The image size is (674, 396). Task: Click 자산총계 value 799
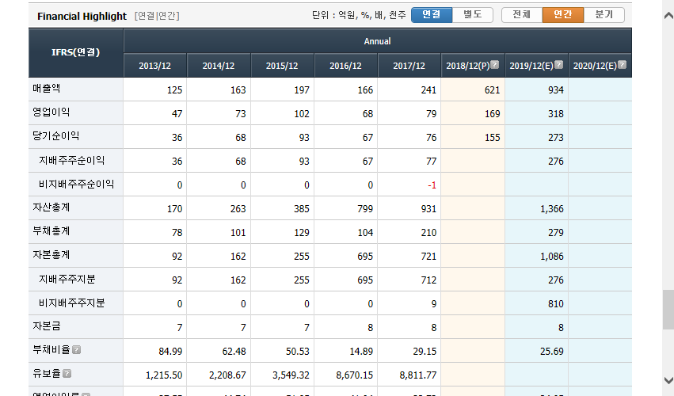pos(365,208)
